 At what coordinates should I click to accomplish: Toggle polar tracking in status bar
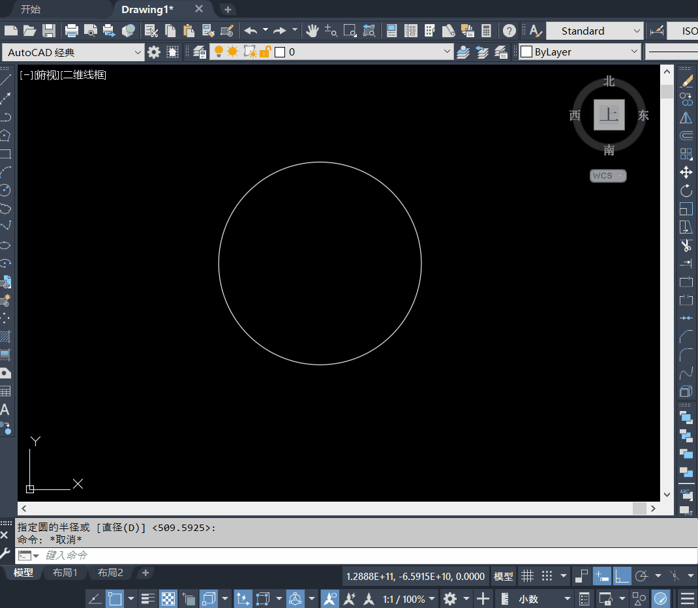(641, 576)
